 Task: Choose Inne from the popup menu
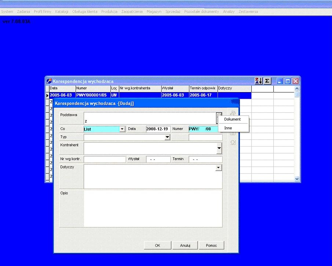228,128
